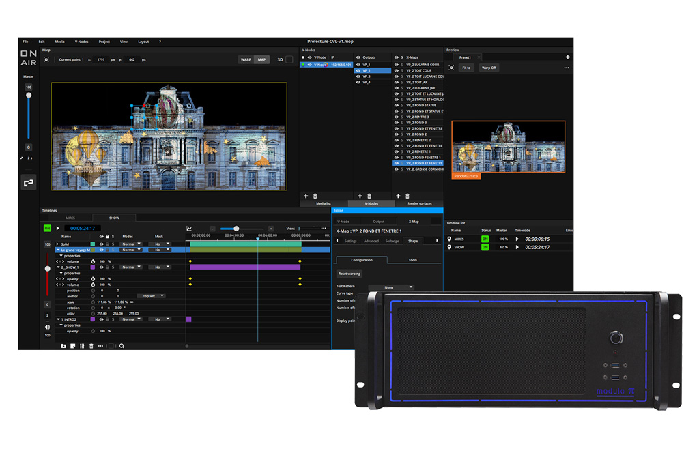Click the timeline search magnifier icon
699x466 pixels.
(x=122, y=346)
